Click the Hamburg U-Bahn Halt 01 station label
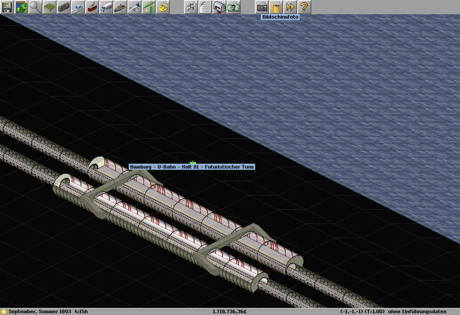Image resolution: width=460 pixels, height=315 pixels. (x=192, y=167)
